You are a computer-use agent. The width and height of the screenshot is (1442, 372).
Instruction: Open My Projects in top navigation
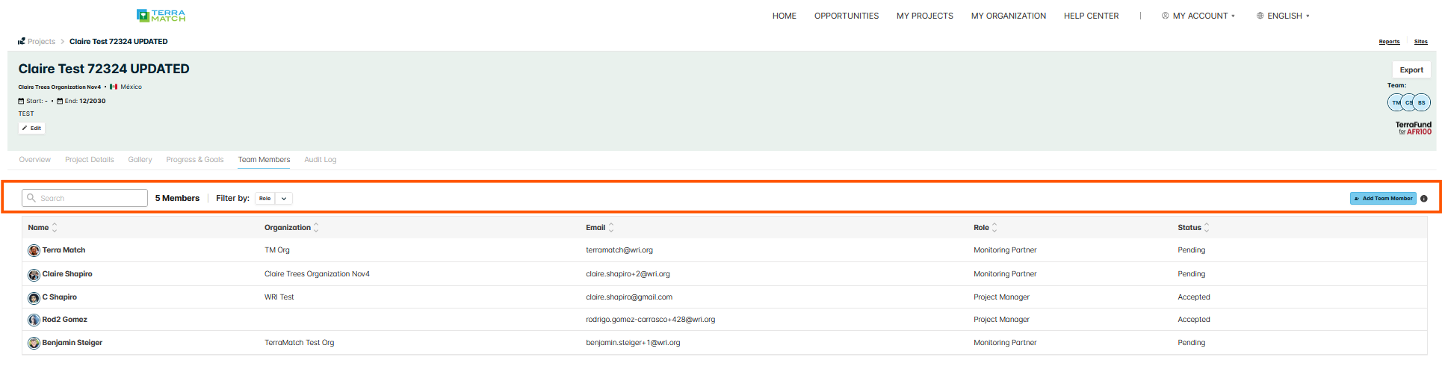pyautogui.click(x=925, y=16)
